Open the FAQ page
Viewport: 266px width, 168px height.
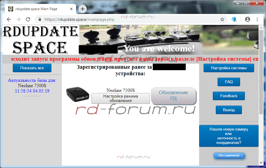coord(229,82)
